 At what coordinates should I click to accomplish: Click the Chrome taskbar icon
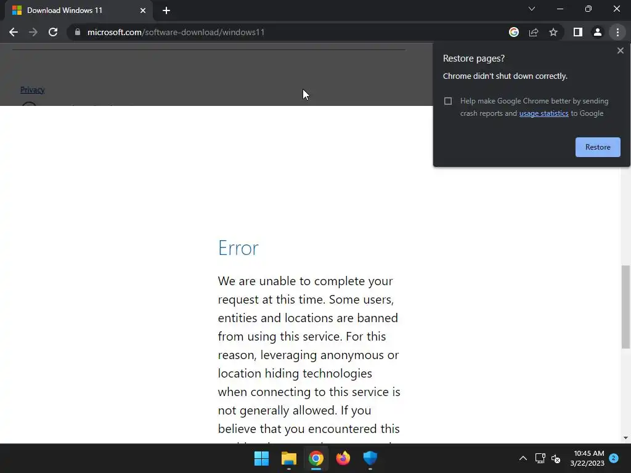pos(316,458)
